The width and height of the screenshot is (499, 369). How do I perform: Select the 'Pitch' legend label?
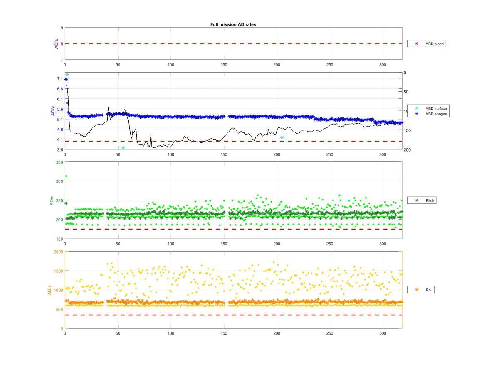(430, 200)
